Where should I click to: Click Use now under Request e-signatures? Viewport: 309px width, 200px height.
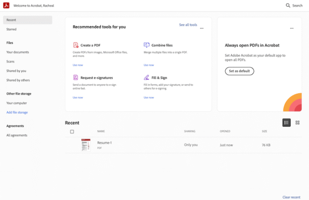click(78, 97)
